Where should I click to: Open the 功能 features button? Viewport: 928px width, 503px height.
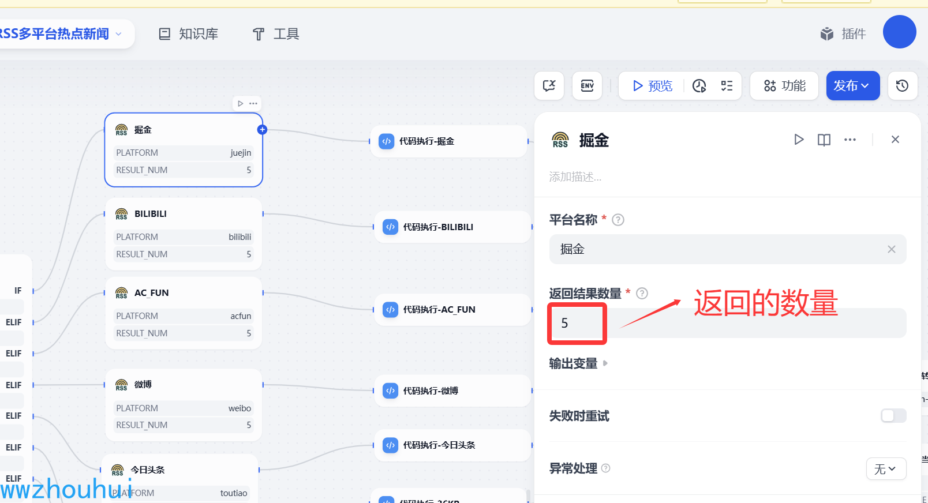coord(784,86)
